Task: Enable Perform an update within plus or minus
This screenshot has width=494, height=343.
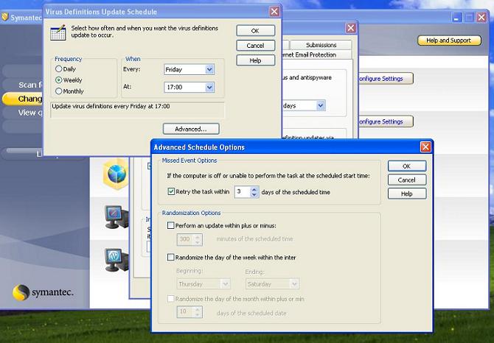Action: [171, 225]
